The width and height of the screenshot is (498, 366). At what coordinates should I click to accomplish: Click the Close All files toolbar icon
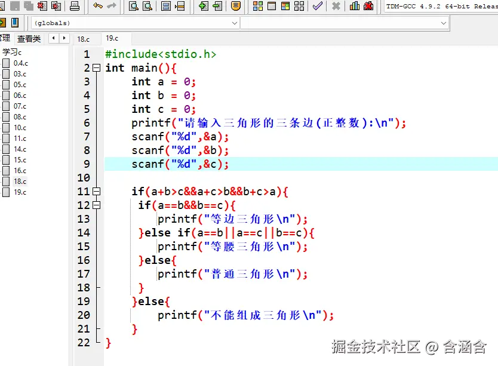tap(56, 5)
